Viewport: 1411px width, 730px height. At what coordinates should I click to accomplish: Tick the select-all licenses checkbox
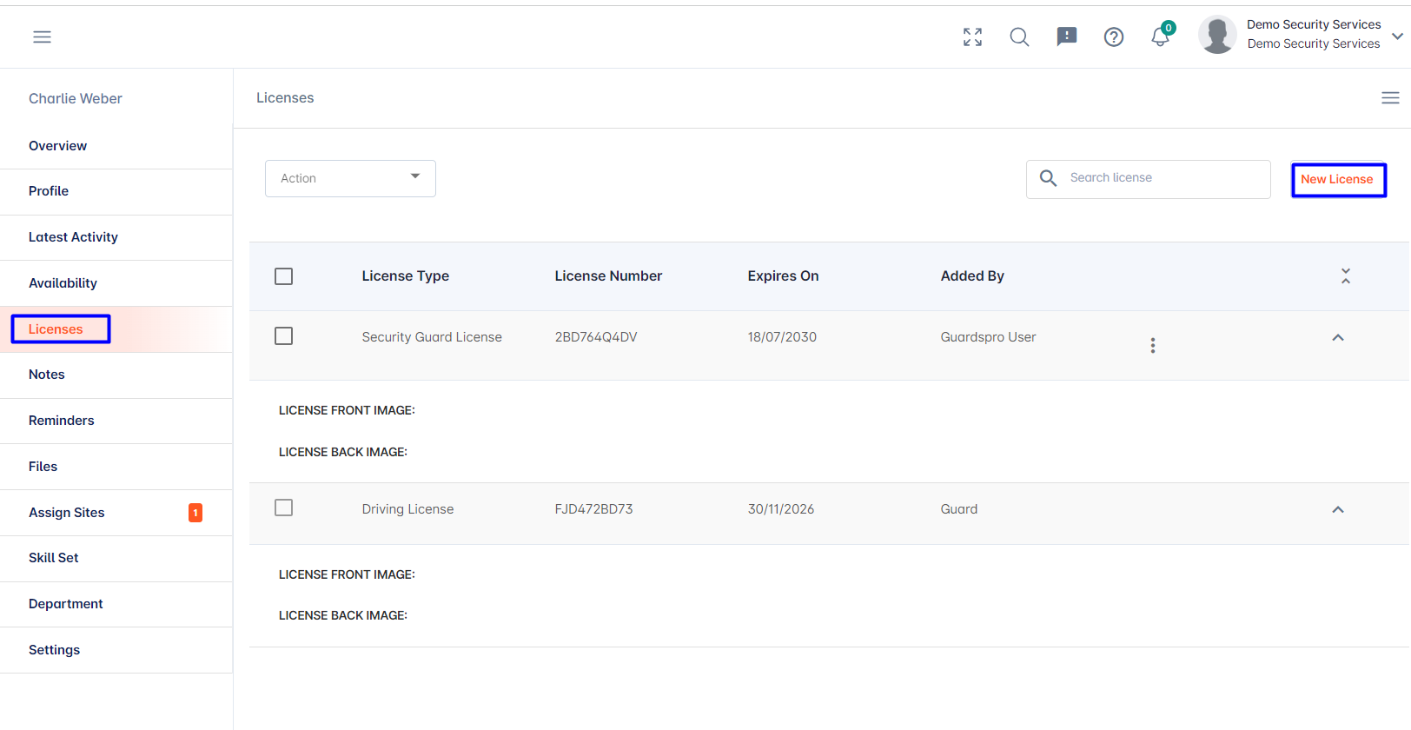point(283,276)
